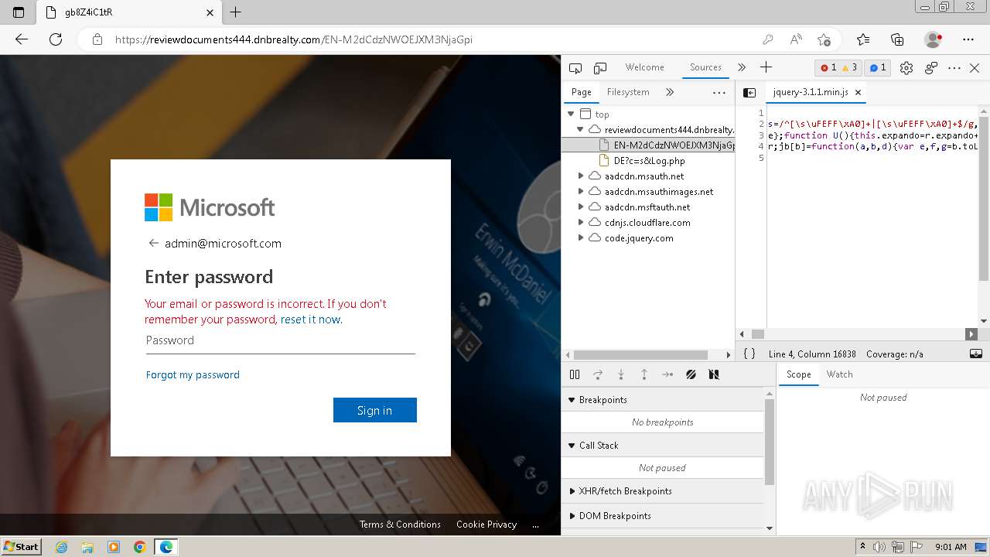The height and width of the screenshot is (557, 990).
Task: Open the tab actions menu
Action: pyautogui.click(x=19, y=12)
